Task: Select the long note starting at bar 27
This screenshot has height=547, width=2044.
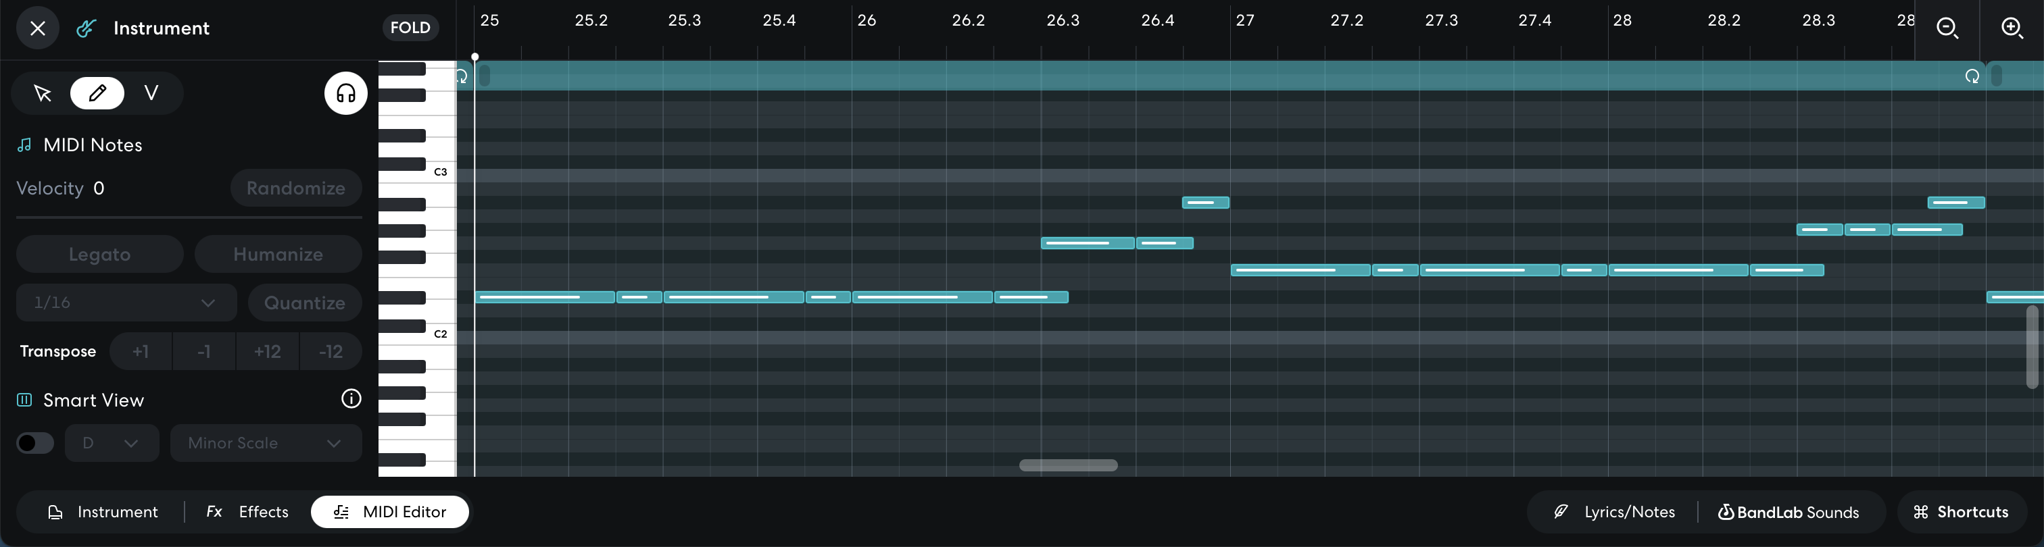Action: tap(1300, 270)
